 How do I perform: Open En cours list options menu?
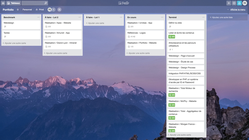[162, 17]
